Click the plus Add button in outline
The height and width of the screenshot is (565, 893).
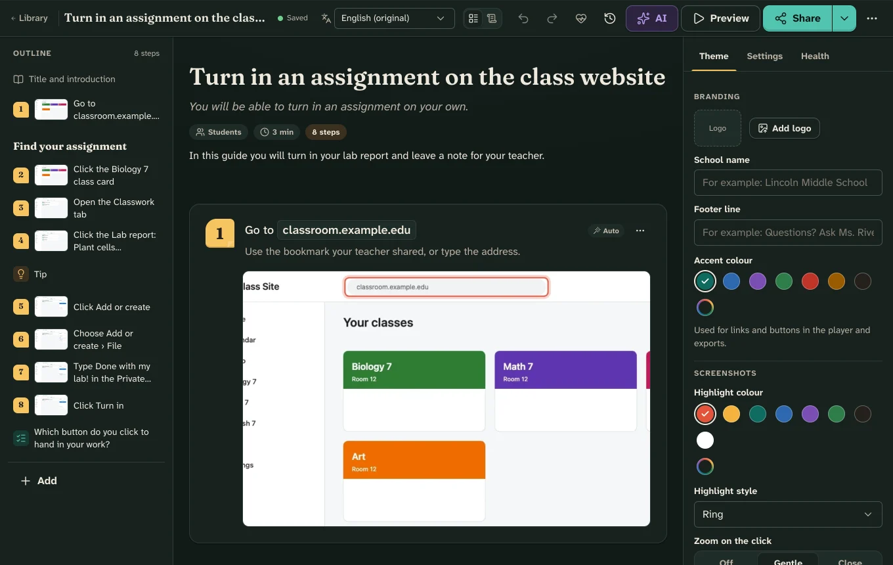pyautogui.click(x=39, y=481)
